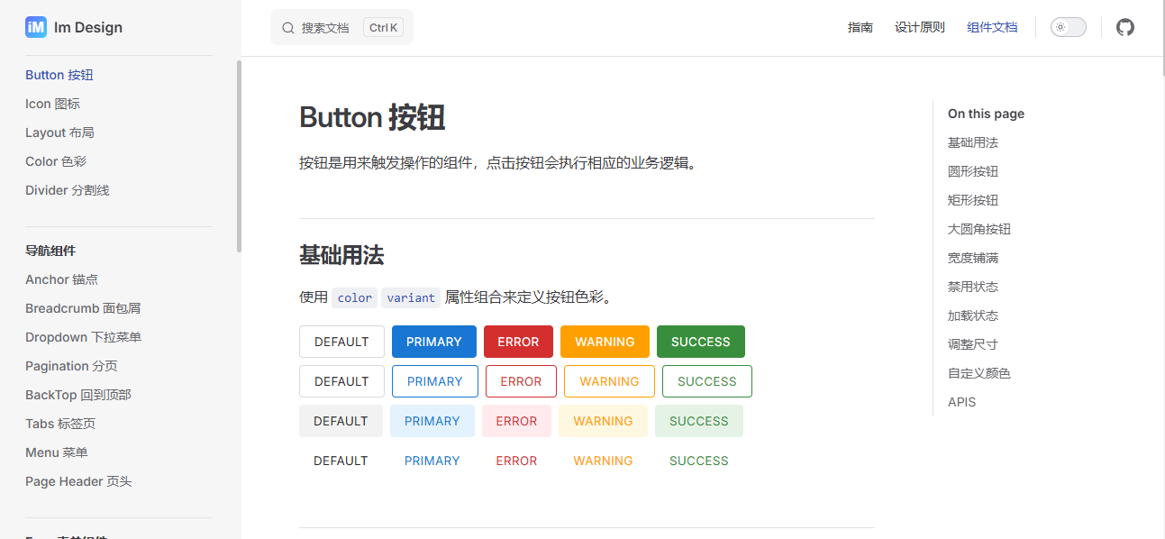Click the light-blue tonal PRIMARY button

pyautogui.click(x=432, y=421)
